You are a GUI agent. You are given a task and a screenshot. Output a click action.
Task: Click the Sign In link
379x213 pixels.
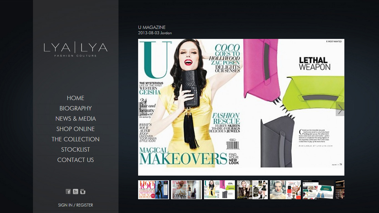65,205
